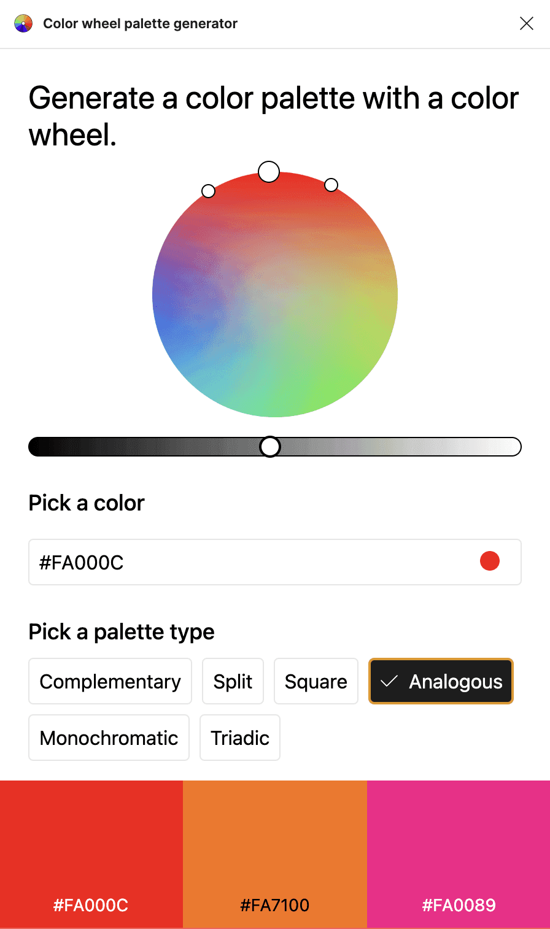Deselect the Analogous palette type
The height and width of the screenshot is (929, 550).
(440, 681)
